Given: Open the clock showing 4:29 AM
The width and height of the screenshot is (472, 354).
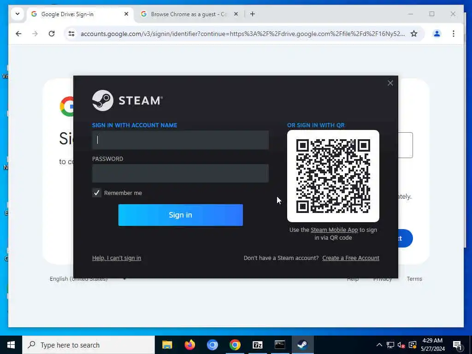Looking at the screenshot, I should (x=432, y=345).
